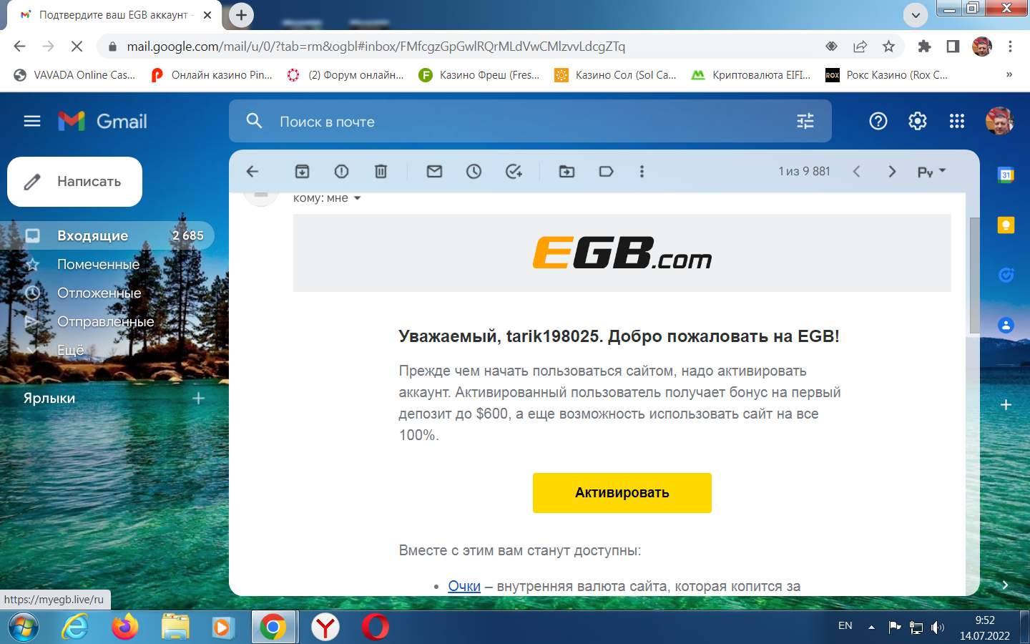Get add-ons plus icon in side panel
The width and height of the screenshot is (1030, 644).
click(1006, 405)
